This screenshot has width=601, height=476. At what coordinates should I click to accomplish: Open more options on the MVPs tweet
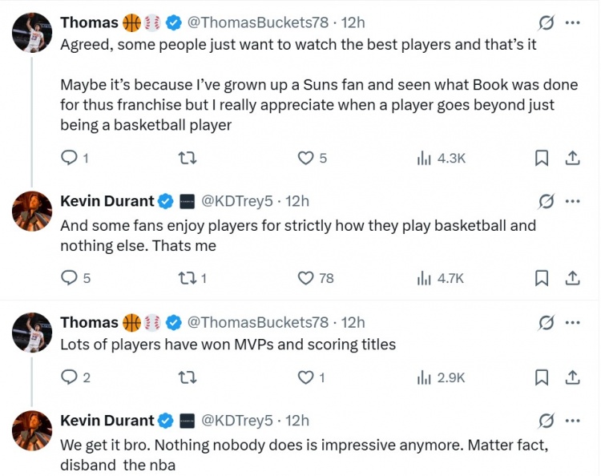tap(572, 322)
